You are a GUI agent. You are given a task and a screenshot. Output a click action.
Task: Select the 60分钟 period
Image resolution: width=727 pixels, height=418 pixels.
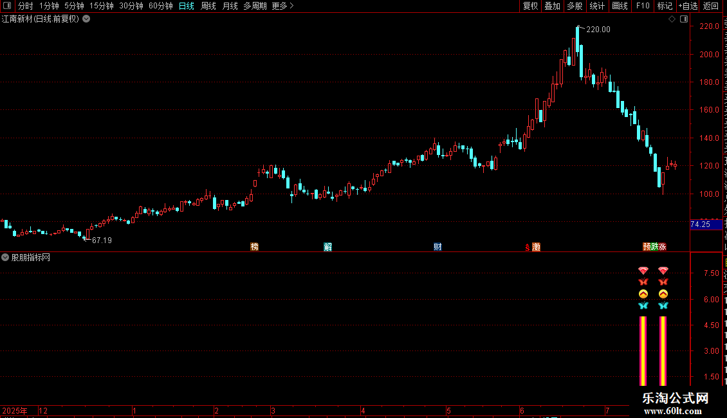point(161,6)
